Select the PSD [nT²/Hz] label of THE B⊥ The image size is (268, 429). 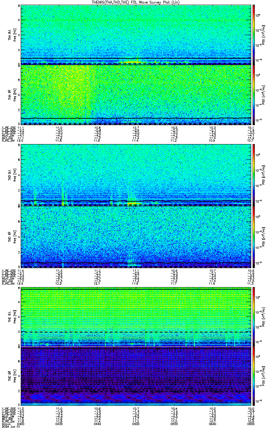pos(264,316)
